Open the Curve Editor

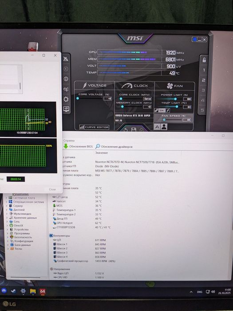click(94, 127)
